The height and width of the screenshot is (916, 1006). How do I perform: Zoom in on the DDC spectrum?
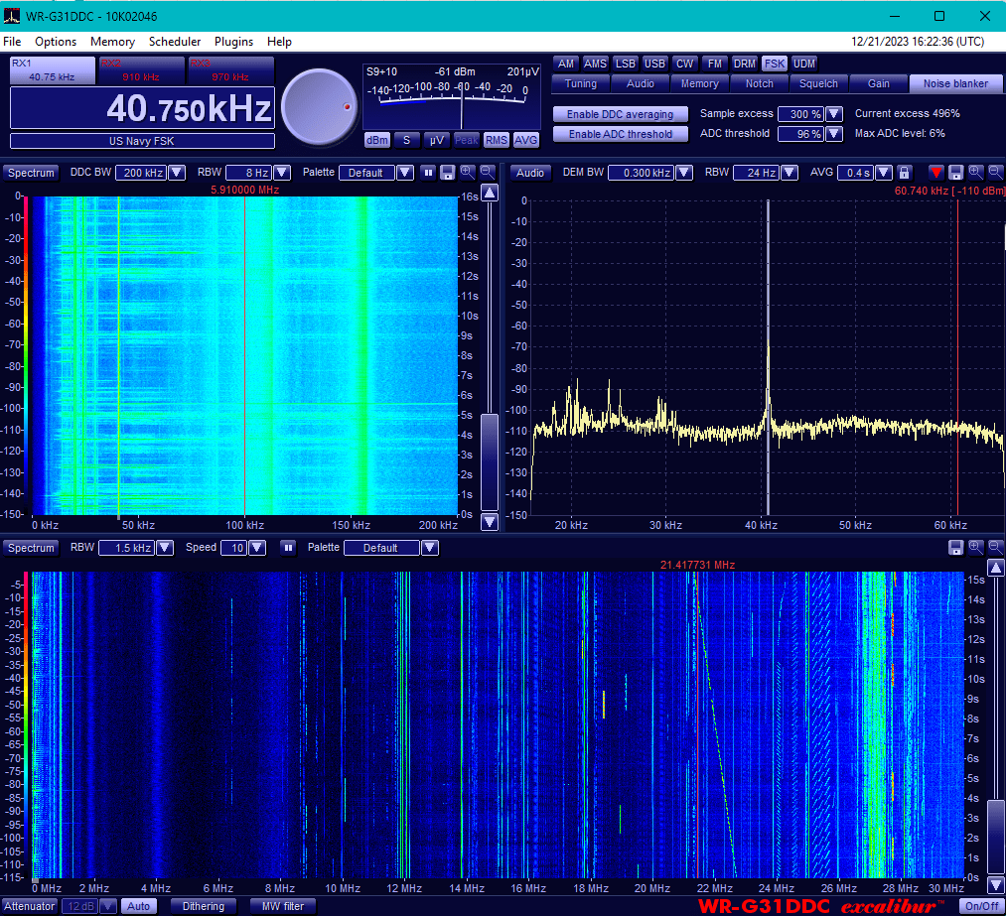coord(468,173)
